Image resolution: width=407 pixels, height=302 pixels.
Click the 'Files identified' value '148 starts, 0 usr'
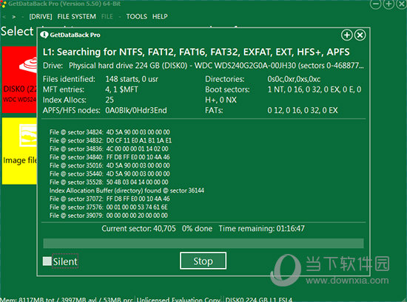[132, 79]
